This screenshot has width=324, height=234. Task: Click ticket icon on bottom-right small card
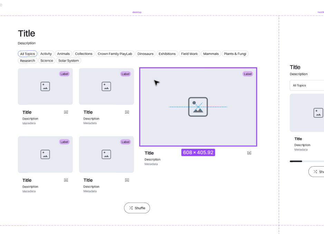127,180
